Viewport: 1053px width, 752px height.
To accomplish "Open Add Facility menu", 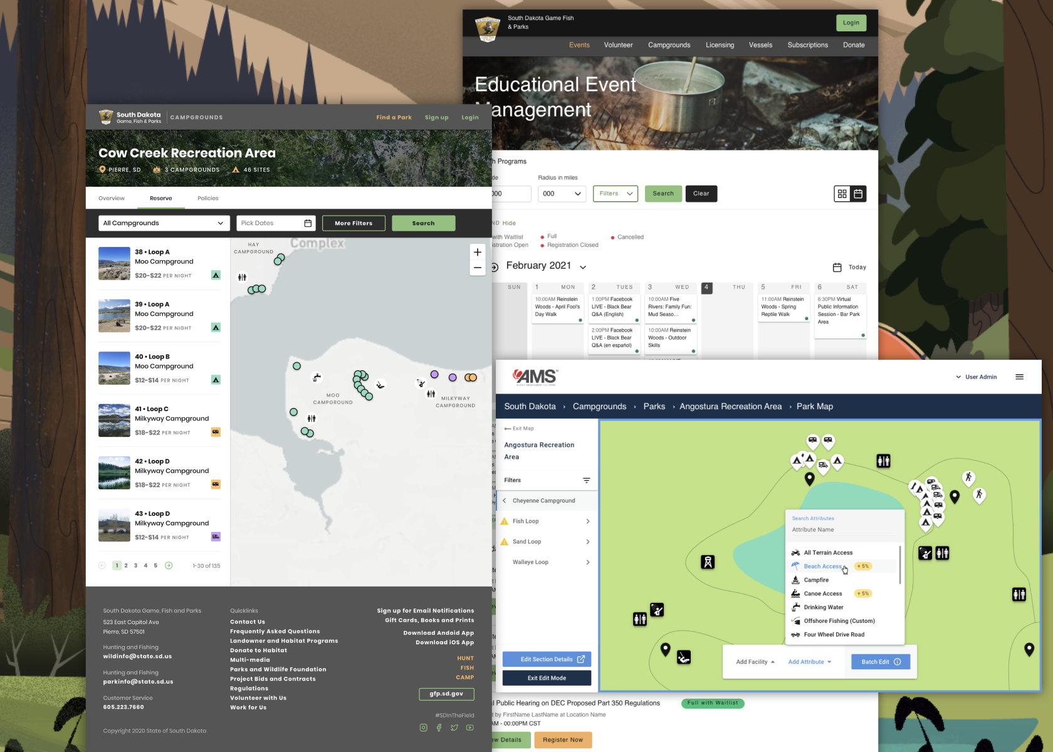I will pyautogui.click(x=755, y=662).
